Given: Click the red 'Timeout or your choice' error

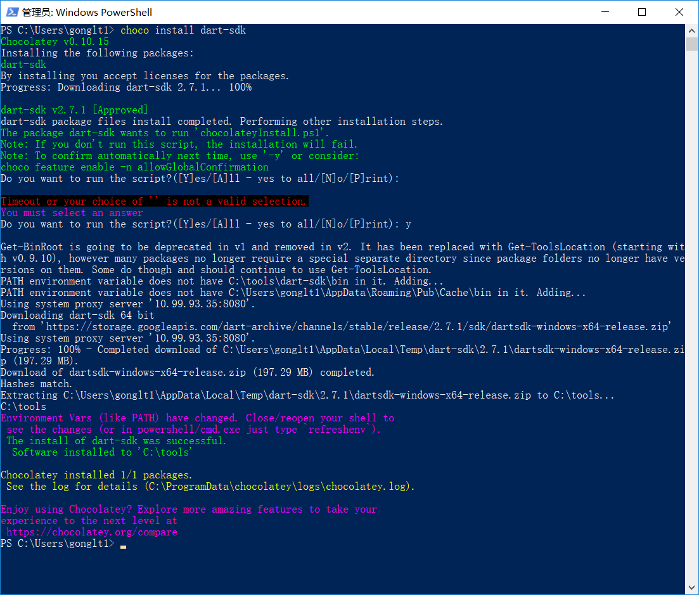Looking at the screenshot, I should point(154,202).
